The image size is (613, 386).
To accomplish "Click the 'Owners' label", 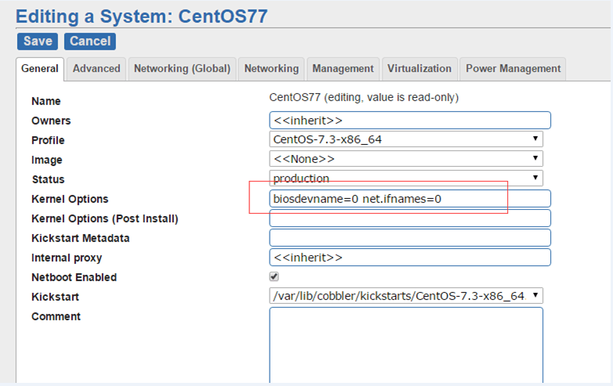I will [51, 121].
